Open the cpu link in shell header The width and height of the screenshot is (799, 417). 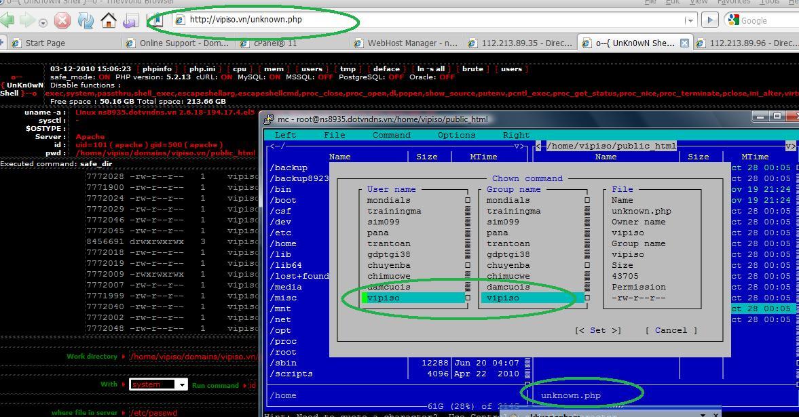pyautogui.click(x=240, y=68)
